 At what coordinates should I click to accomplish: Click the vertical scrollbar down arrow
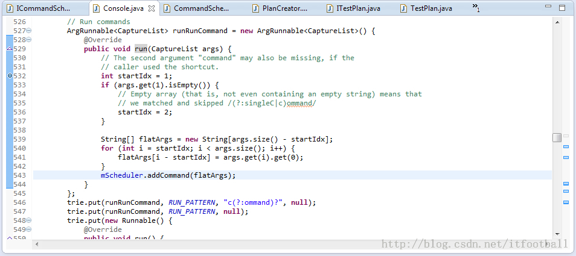557,234
